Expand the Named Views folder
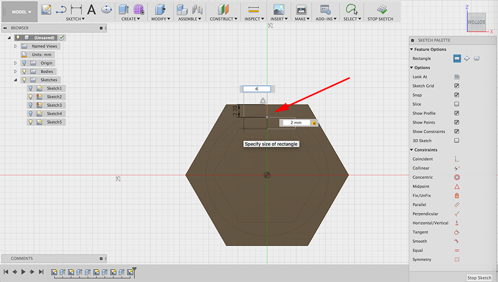Screen dimensions: 498x282 click(15, 46)
